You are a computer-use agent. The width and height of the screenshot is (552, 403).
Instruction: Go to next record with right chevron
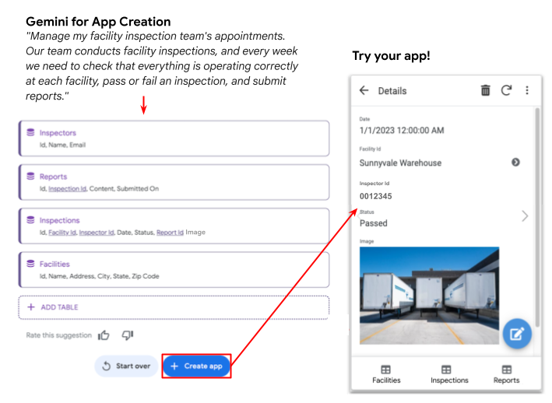coord(525,216)
